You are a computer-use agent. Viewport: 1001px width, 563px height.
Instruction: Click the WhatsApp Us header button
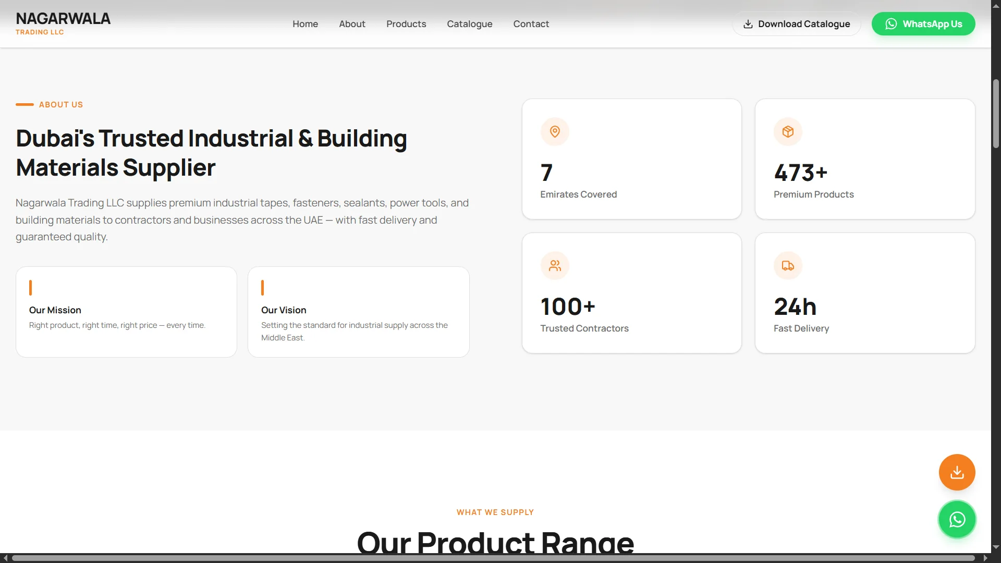pos(923,24)
